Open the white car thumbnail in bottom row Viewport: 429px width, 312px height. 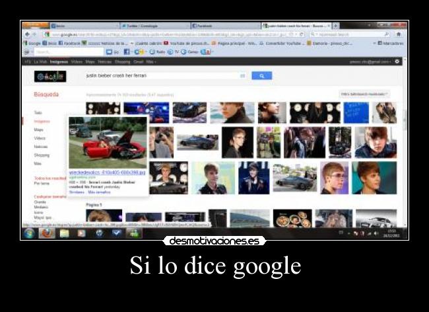click(x=376, y=218)
